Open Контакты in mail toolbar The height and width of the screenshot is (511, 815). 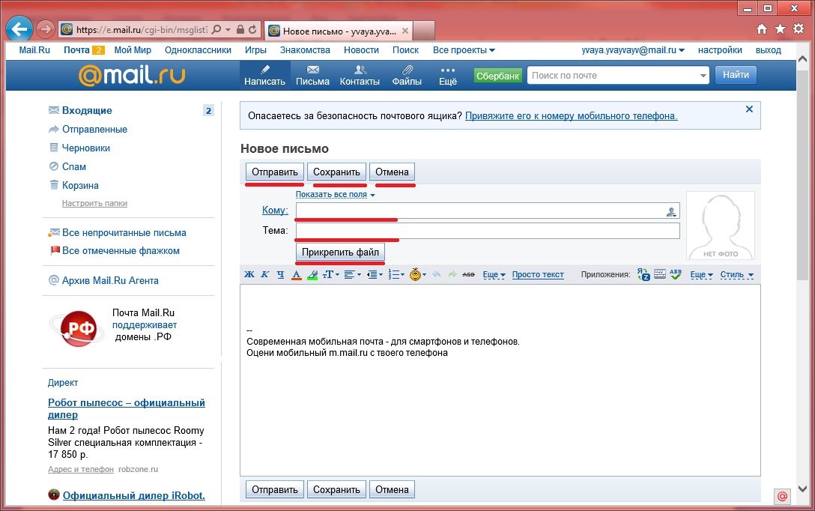[360, 76]
